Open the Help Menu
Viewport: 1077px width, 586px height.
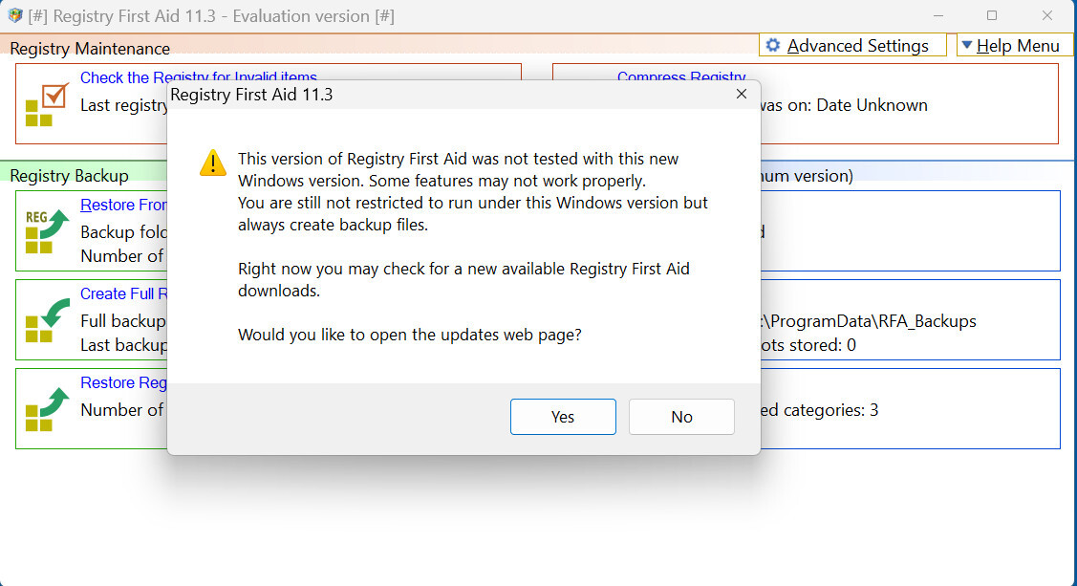pos(1018,46)
